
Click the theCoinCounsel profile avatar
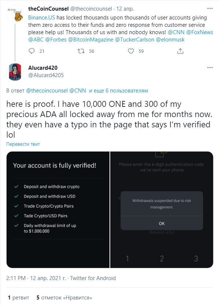pos(15,14)
